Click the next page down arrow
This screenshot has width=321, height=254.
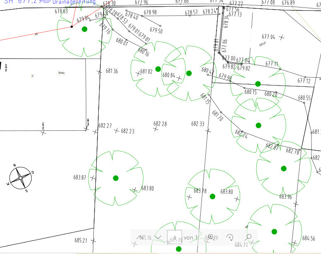[x=158, y=237]
